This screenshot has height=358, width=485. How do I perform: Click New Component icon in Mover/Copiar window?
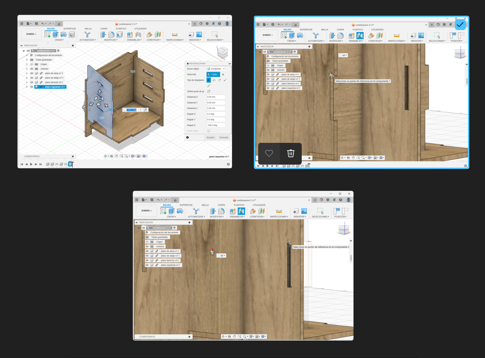(130, 35)
